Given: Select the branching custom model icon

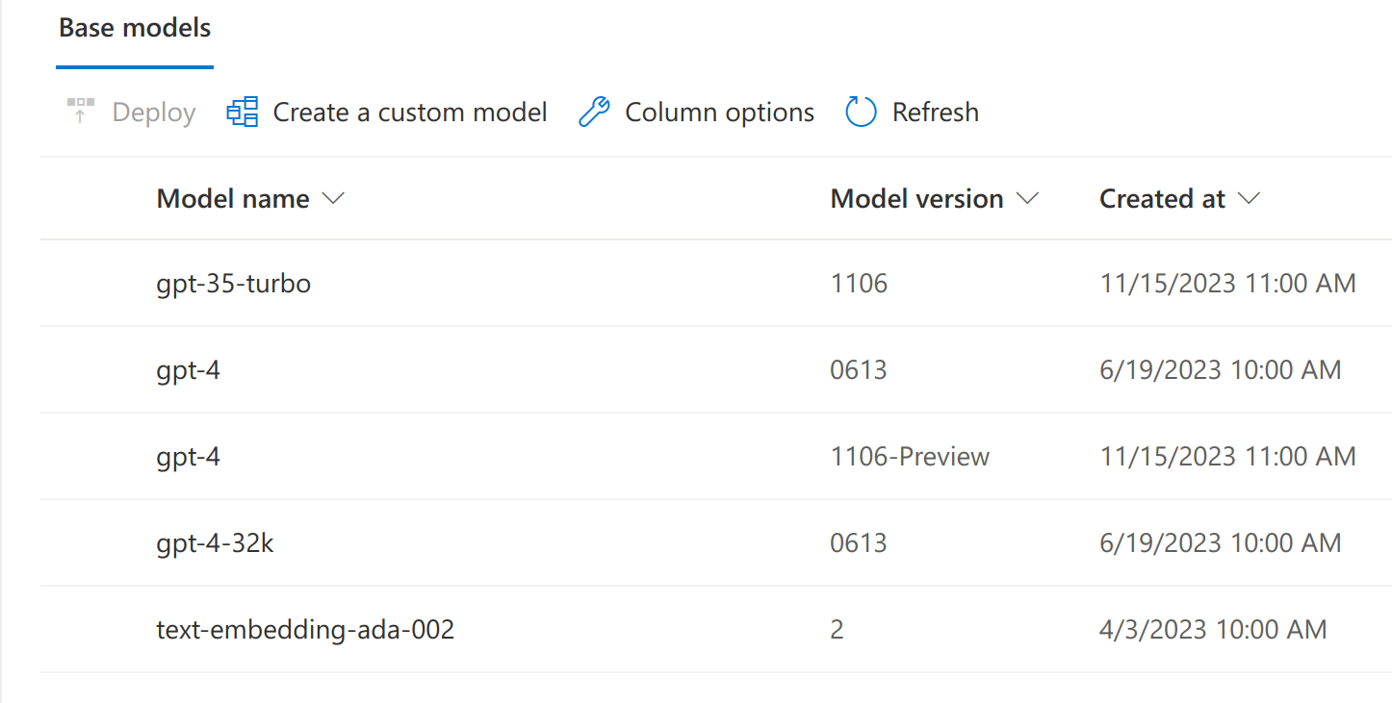Looking at the screenshot, I should pyautogui.click(x=242, y=111).
